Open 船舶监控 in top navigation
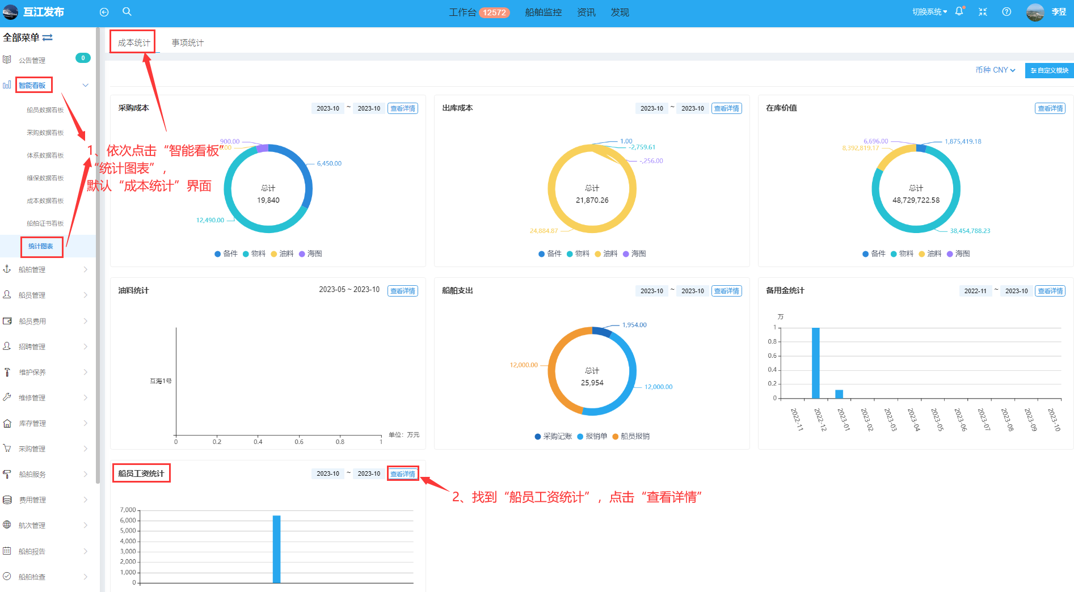1074x592 pixels. (x=543, y=12)
